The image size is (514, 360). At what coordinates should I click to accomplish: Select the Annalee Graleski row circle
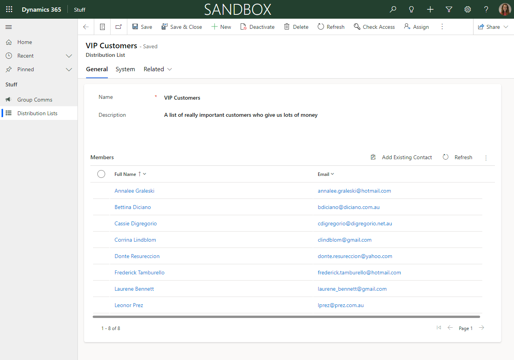101,191
